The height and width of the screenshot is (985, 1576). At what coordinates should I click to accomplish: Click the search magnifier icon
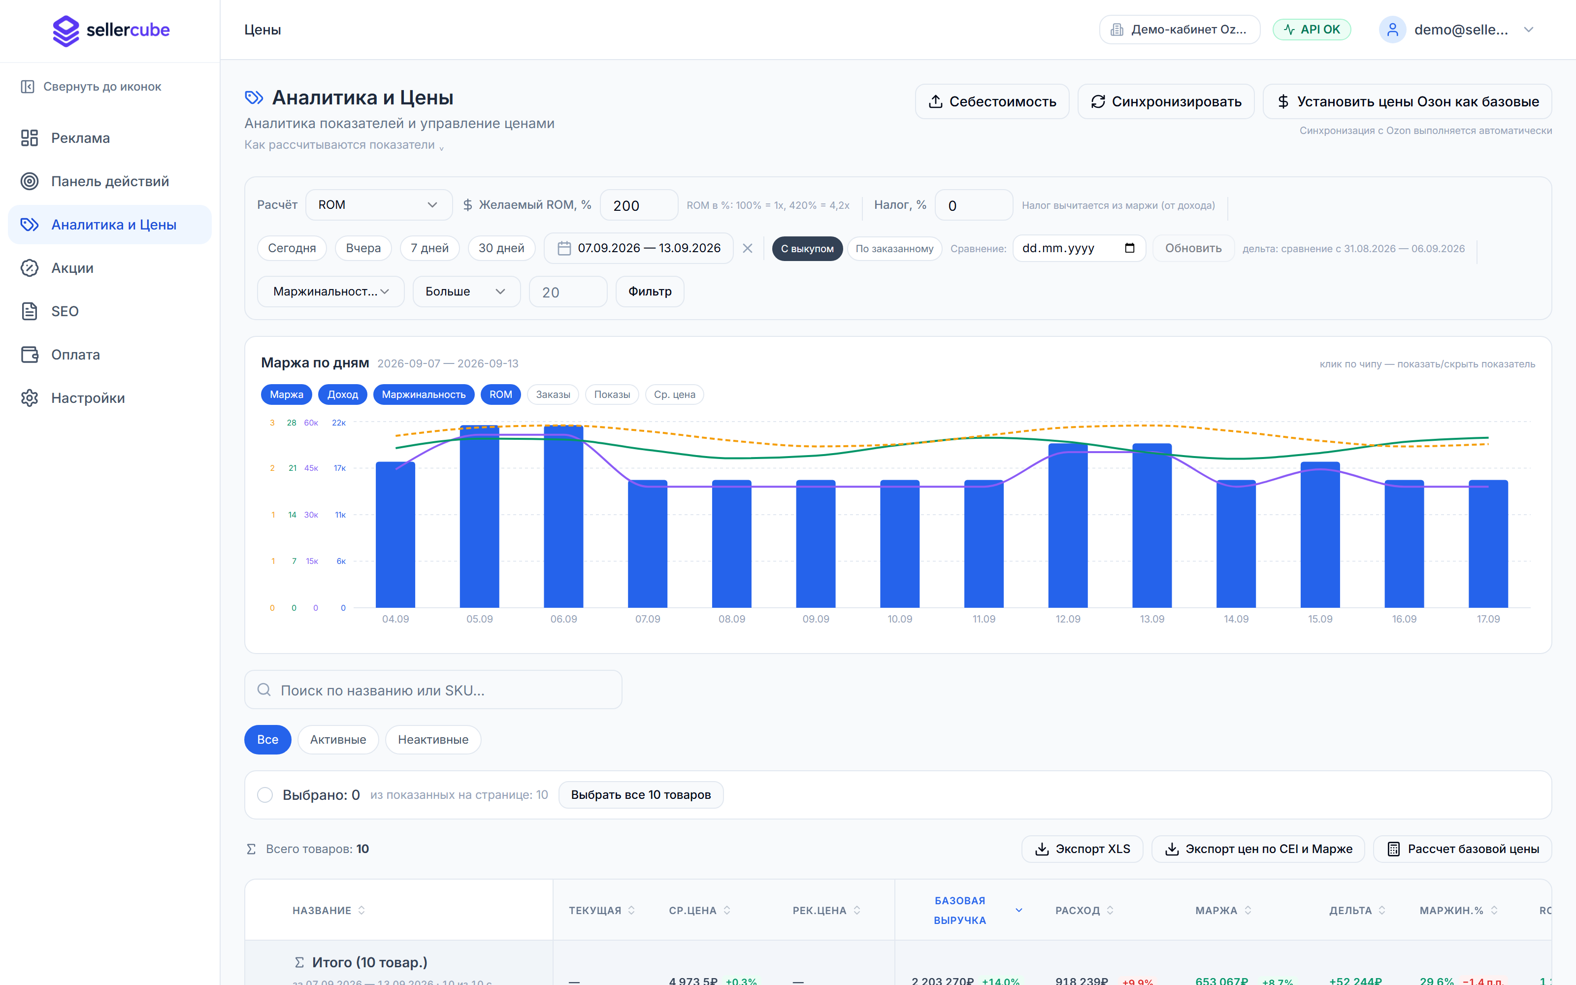point(264,689)
